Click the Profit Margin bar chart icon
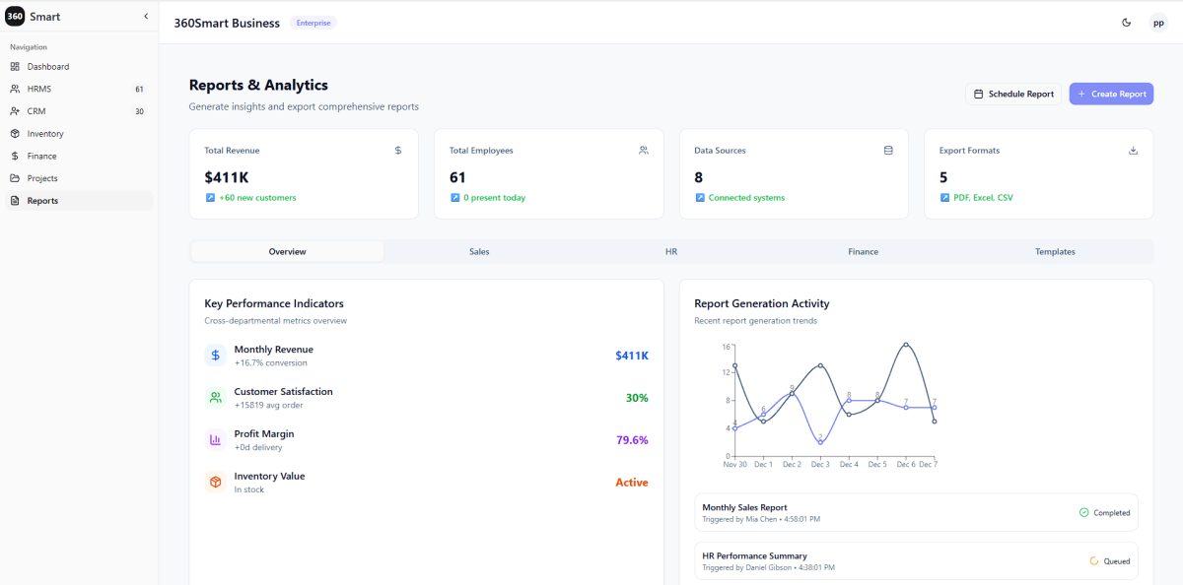Viewport: 1183px width, 585px height. pyautogui.click(x=215, y=440)
